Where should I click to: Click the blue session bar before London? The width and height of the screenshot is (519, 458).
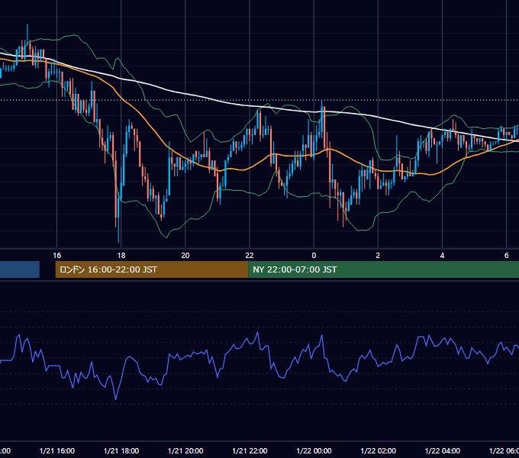pyautogui.click(x=20, y=269)
